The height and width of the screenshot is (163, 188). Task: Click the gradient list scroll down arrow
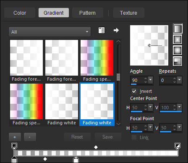click(118, 124)
